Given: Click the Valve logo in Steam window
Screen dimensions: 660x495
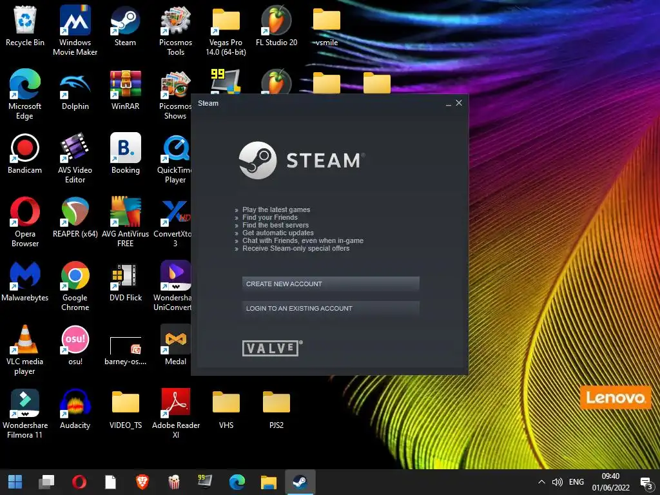Looking at the screenshot, I should pyautogui.click(x=272, y=348).
